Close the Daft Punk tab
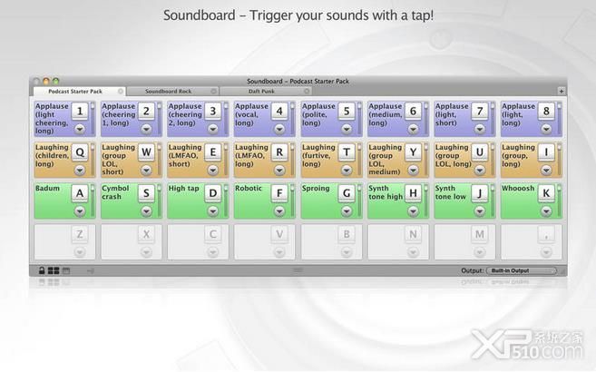The image size is (596, 372). pyautogui.click(x=307, y=92)
